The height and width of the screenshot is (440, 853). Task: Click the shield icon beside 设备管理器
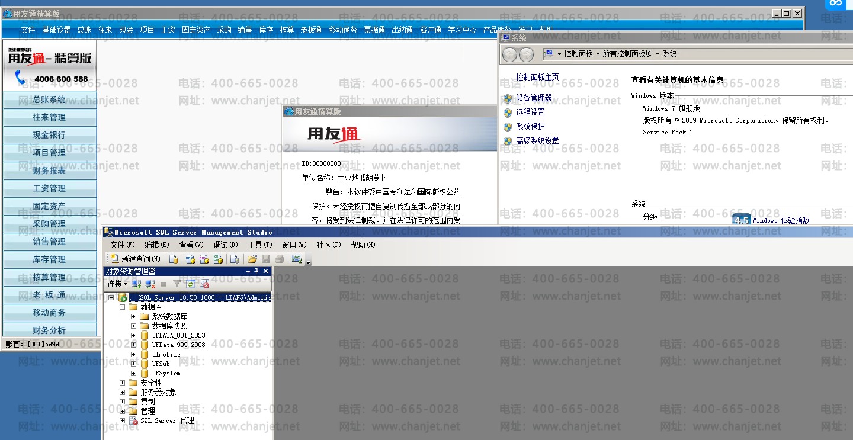click(507, 98)
